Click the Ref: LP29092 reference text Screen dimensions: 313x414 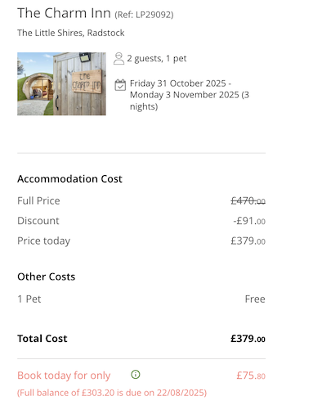[144, 15]
